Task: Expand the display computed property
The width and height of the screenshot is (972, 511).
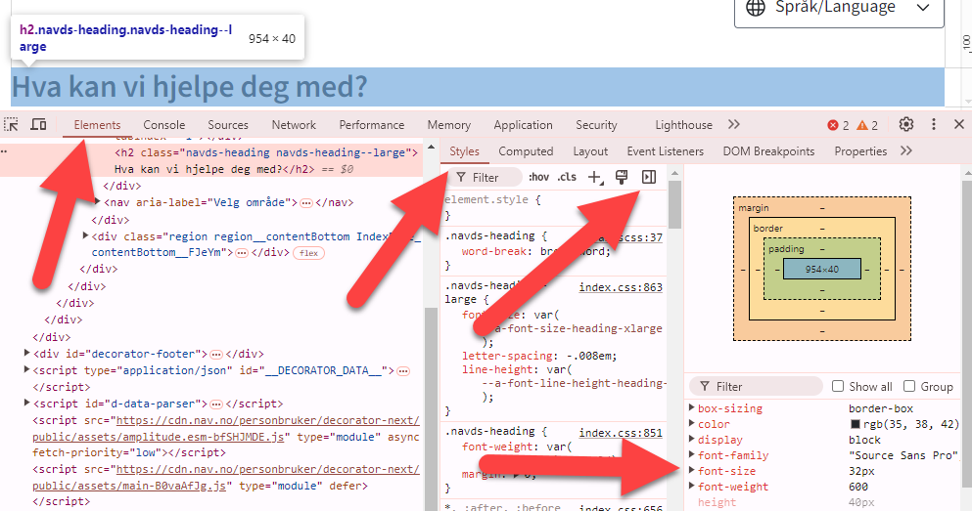Action: pos(692,440)
